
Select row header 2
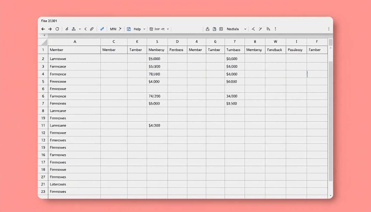pos(43,59)
